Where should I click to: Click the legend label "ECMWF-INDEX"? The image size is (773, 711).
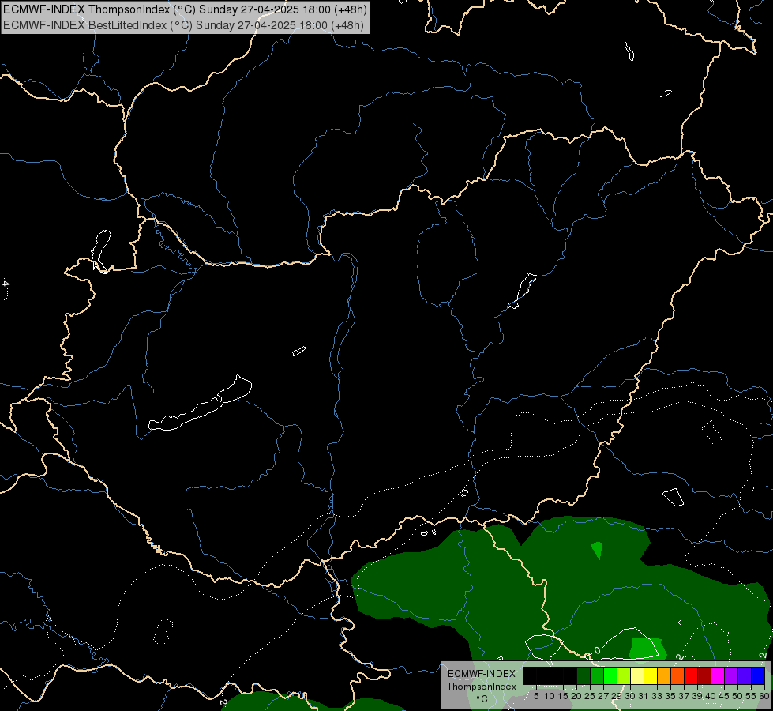tap(482, 674)
